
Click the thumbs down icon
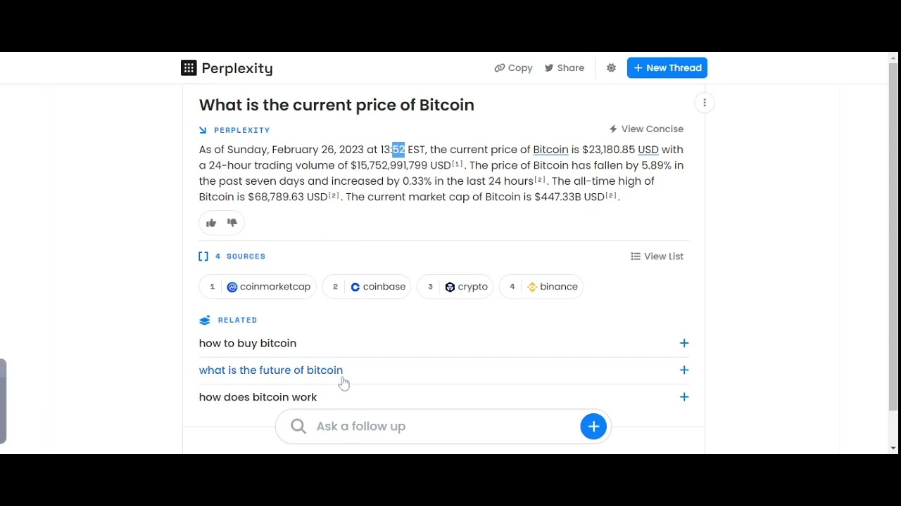(x=232, y=223)
